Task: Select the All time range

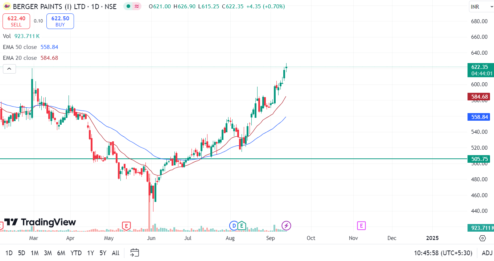Action: pos(115,253)
